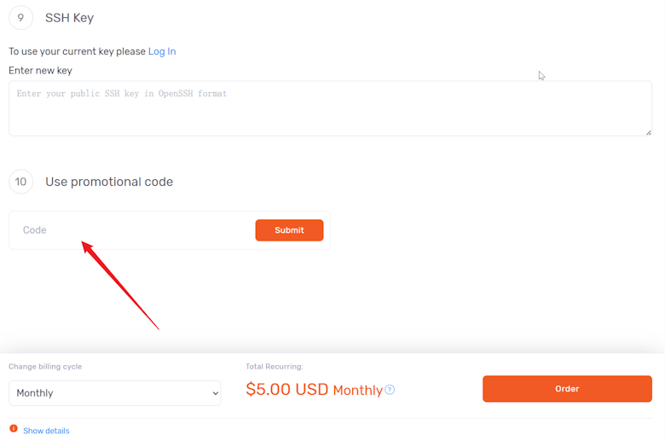665x441 pixels.
Task: Click the orange Monthly text after price
Action: [358, 390]
